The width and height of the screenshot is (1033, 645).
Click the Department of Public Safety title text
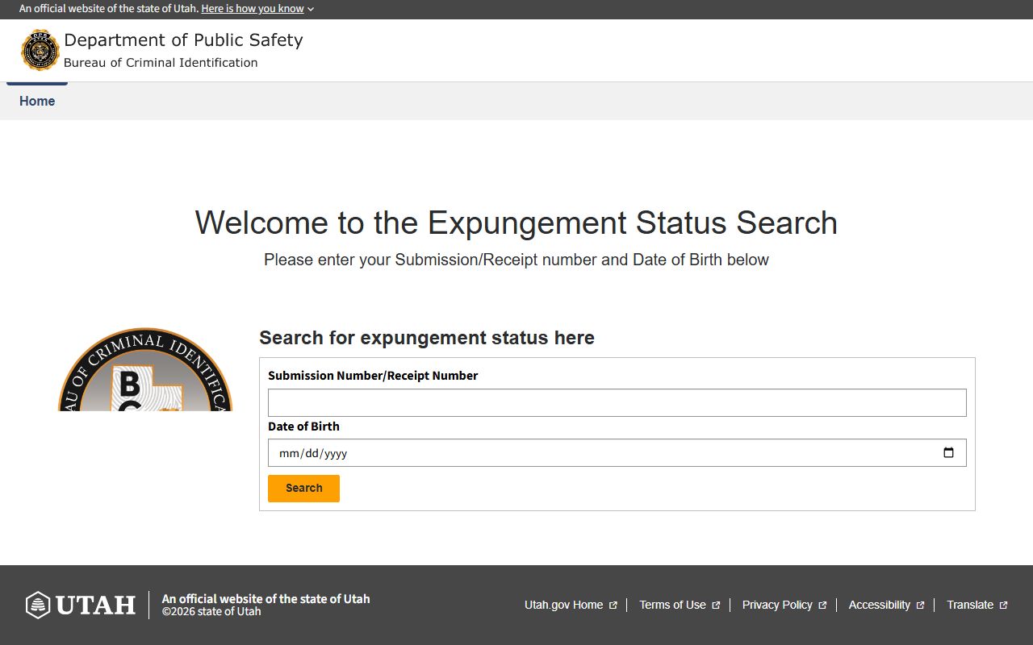(183, 40)
